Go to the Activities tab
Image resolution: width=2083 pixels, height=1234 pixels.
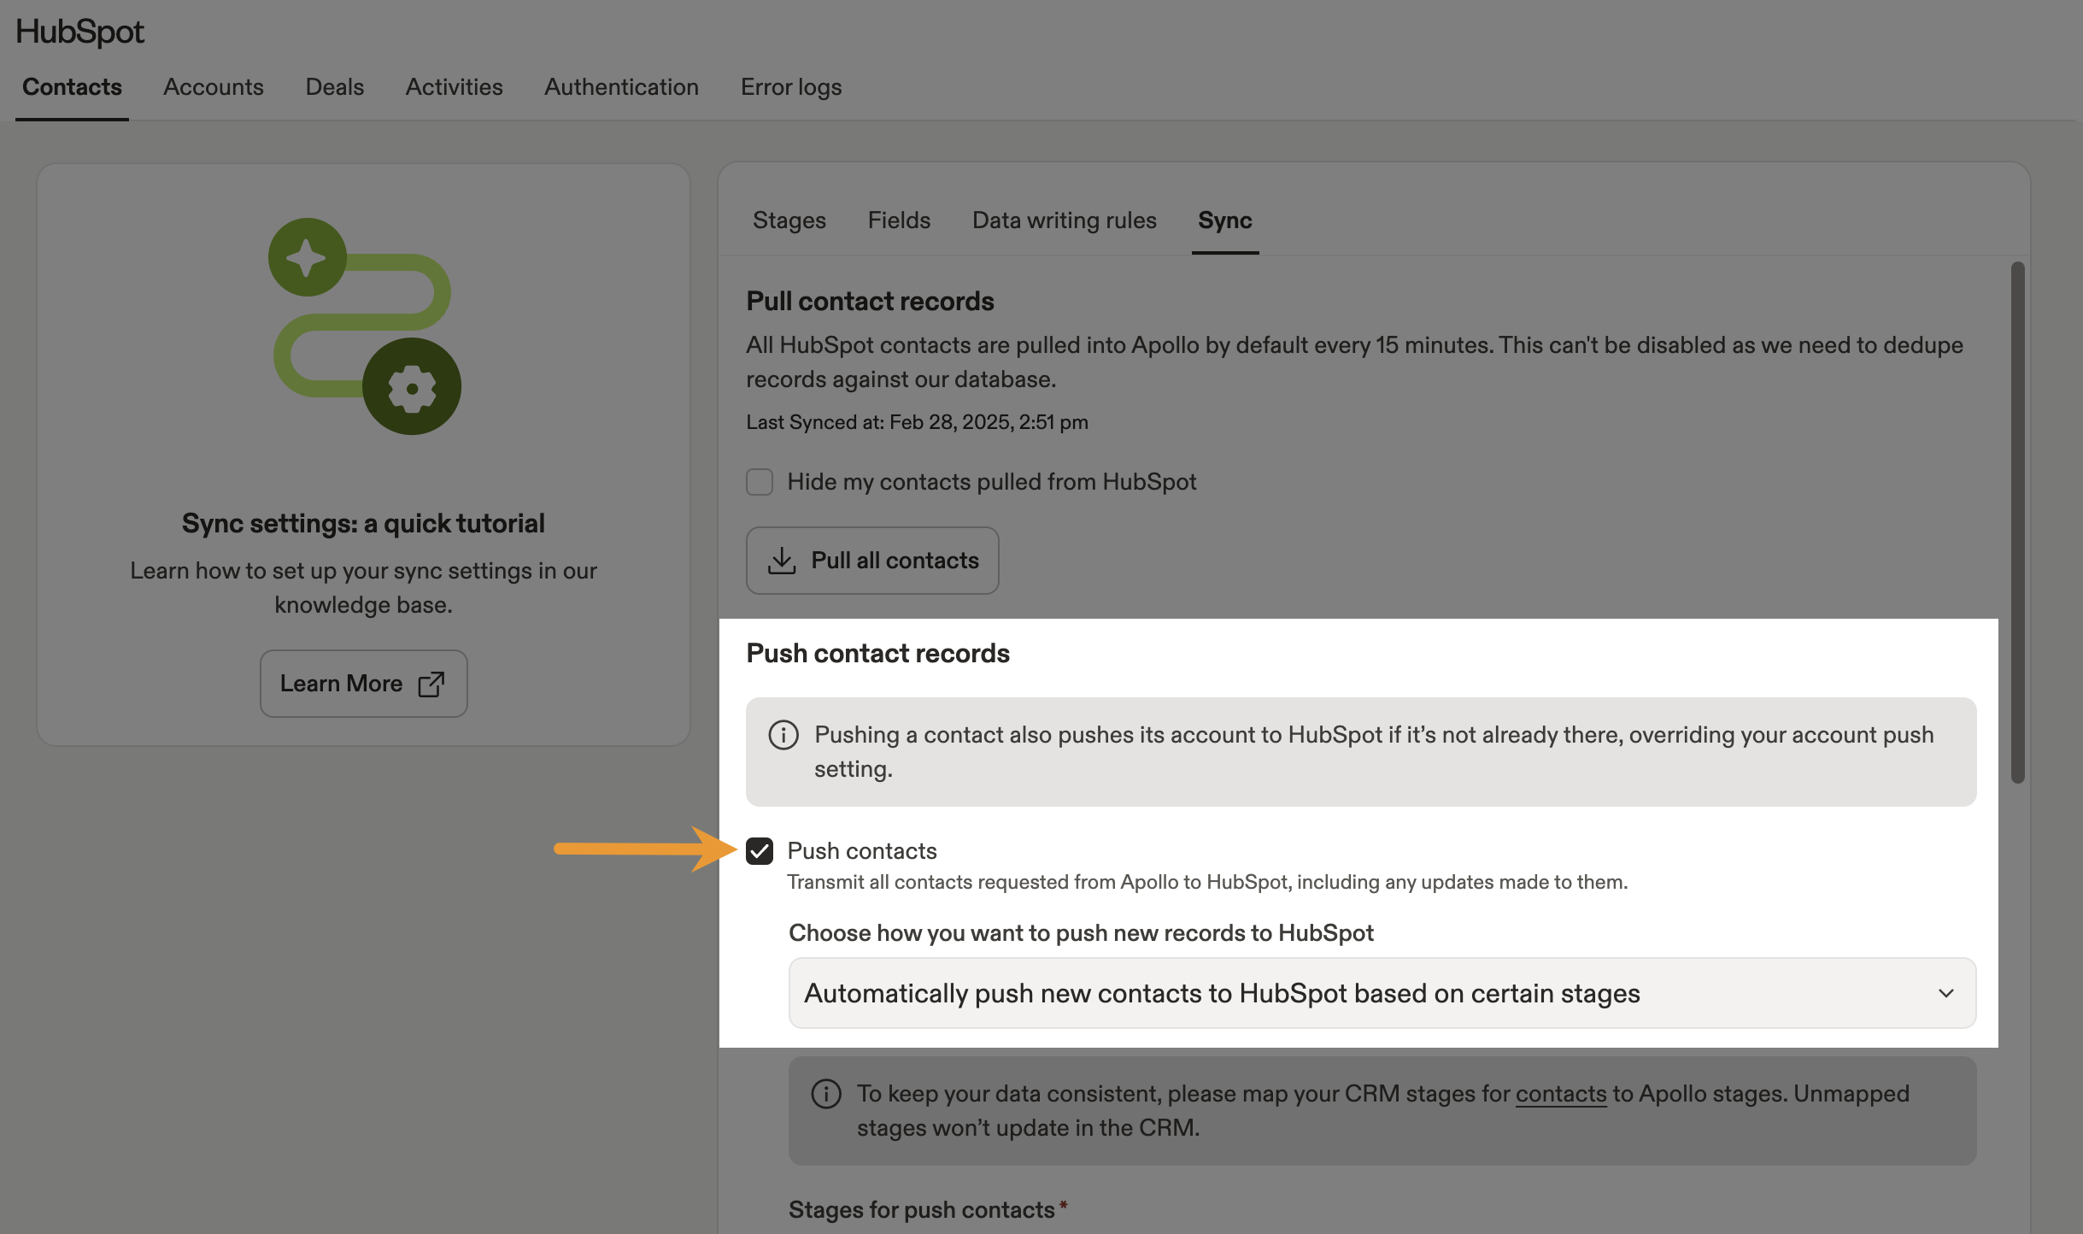click(x=455, y=87)
